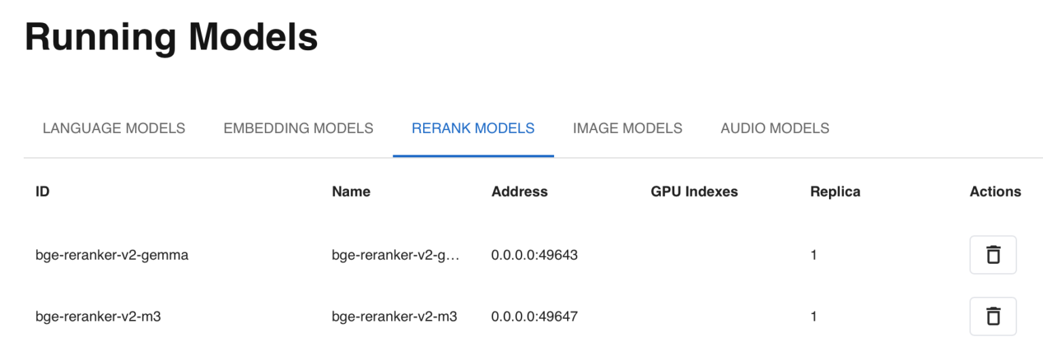Click the Replica column header
This screenshot has height=356, width=1043.
click(x=835, y=192)
